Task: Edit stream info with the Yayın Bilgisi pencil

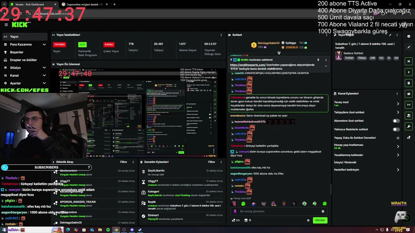Action: [390, 35]
